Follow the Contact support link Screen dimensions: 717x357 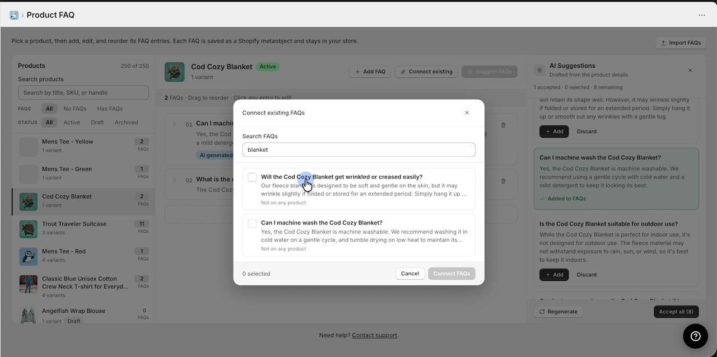pyautogui.click(x=374, y=335)
